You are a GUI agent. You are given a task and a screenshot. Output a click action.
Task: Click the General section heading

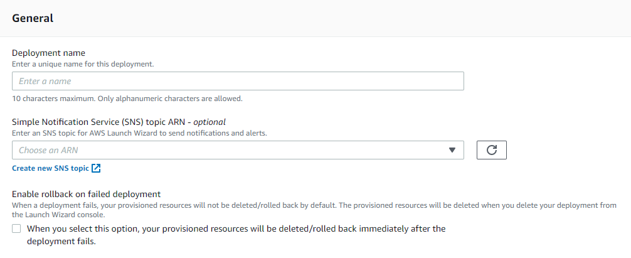(33, 18)
